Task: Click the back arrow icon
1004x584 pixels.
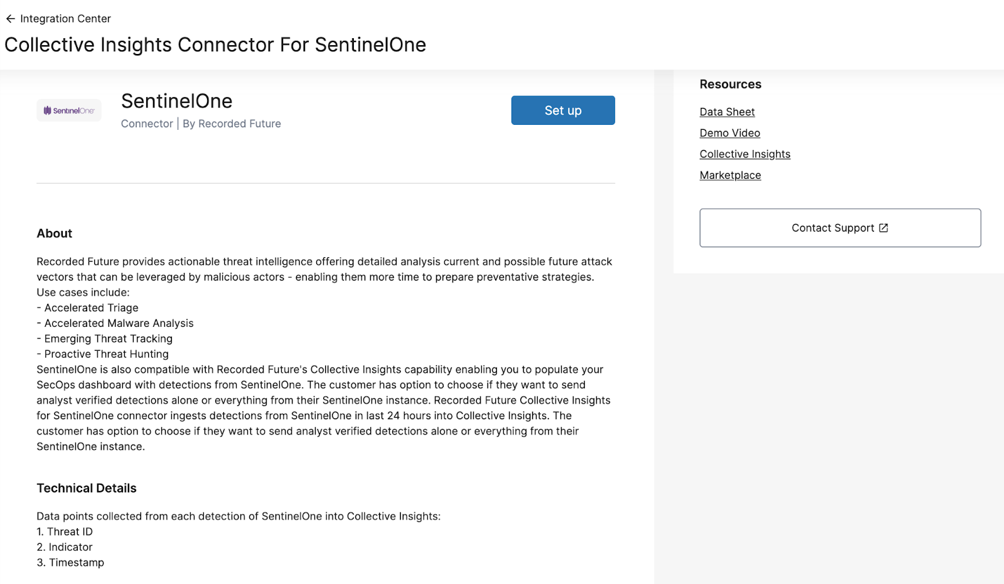Action: (x=11, y=19)
